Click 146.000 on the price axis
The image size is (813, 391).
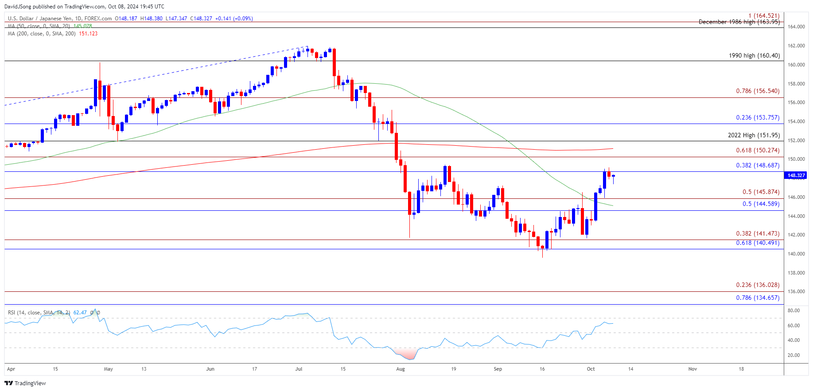tap(796, 197)
